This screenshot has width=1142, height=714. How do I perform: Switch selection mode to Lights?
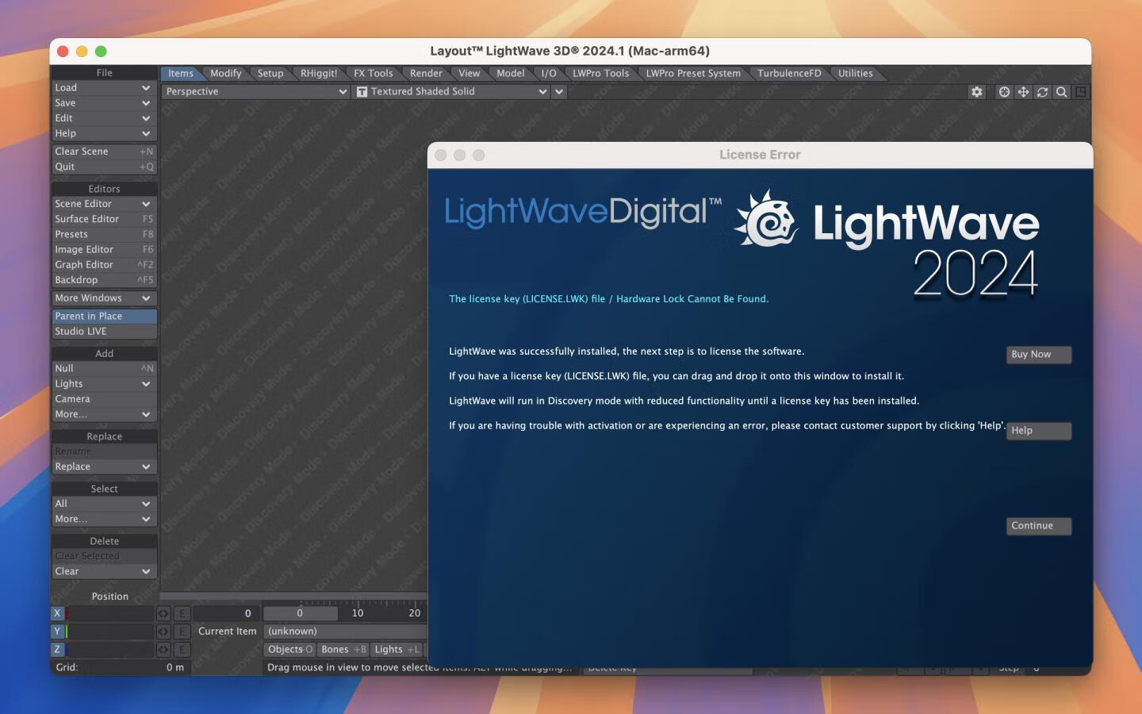[397, 650]
